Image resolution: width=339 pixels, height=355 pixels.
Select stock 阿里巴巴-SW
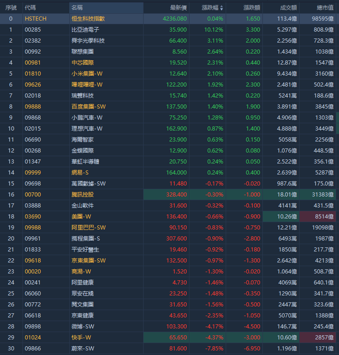[x=89, y=228]
